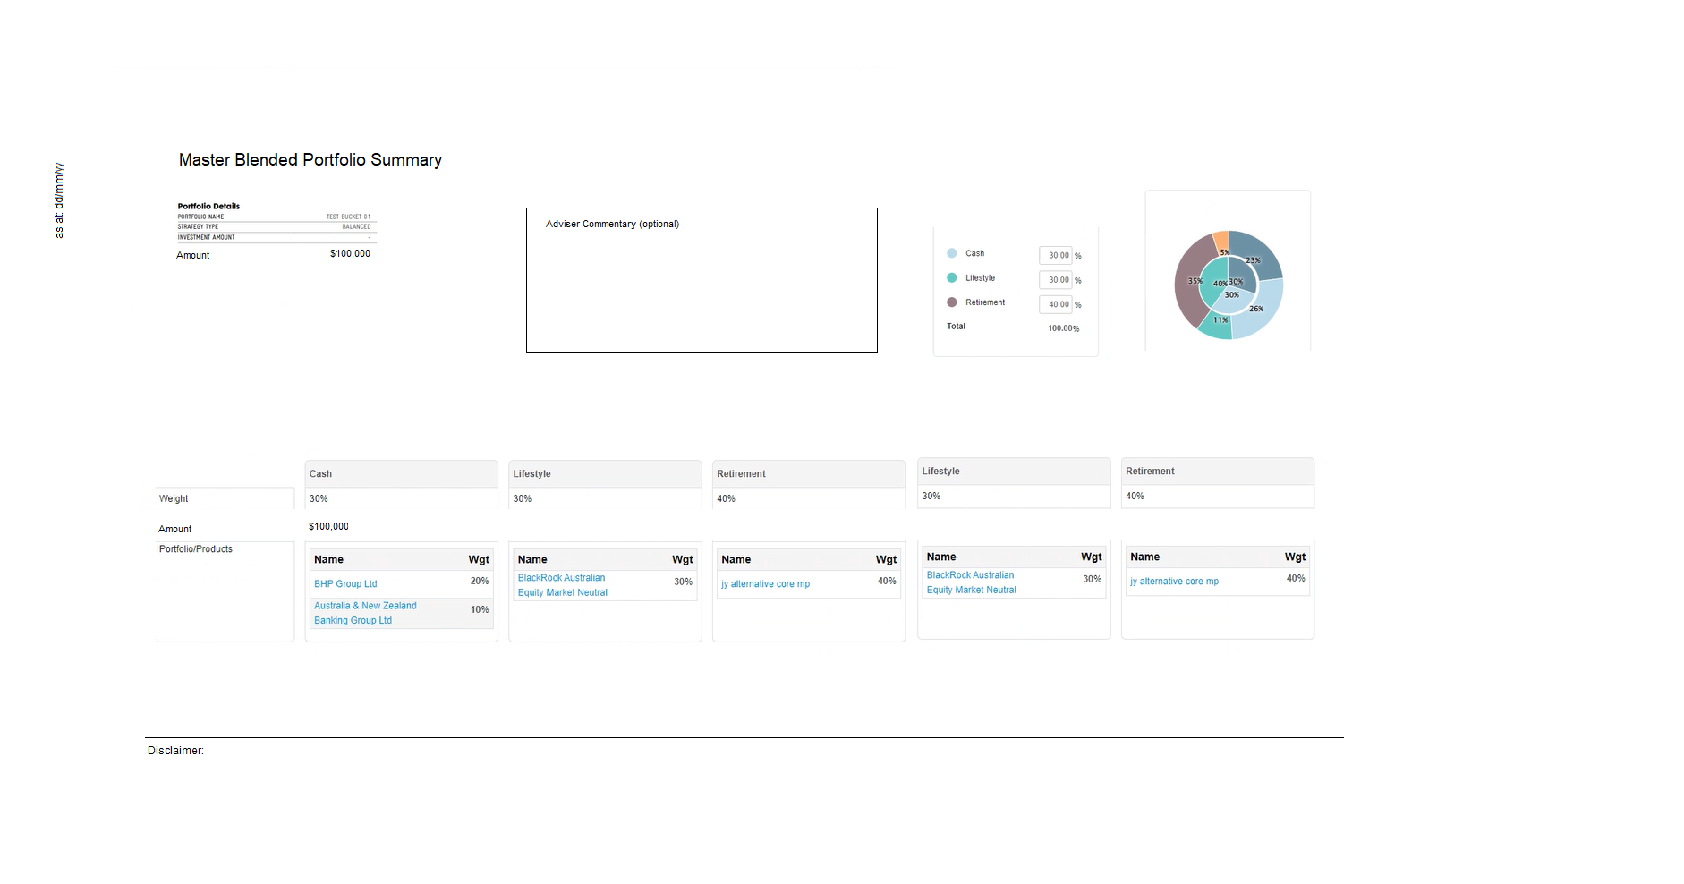Select the 26% light blue chart slice

tap(1260, 311)
